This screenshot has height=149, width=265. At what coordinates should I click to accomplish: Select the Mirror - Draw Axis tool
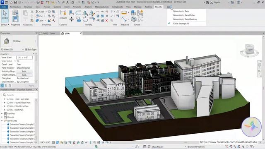point(92,13)
